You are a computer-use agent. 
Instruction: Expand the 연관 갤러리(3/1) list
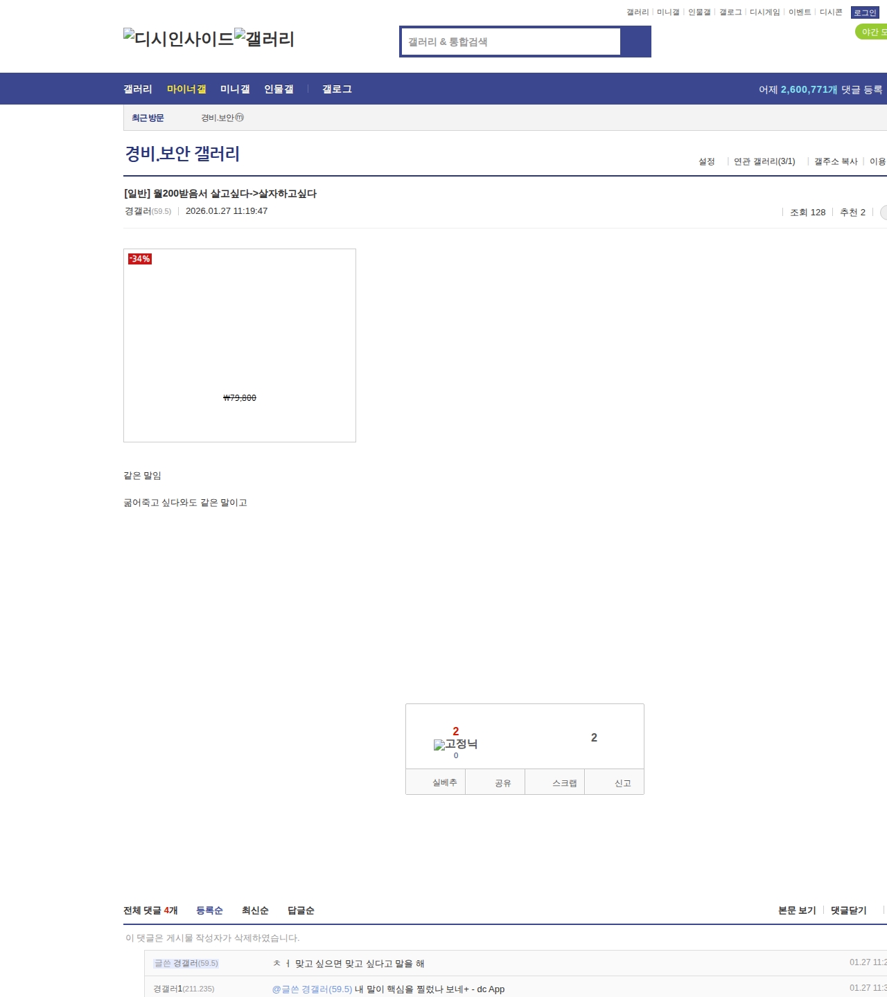click(x=764, y=161)
